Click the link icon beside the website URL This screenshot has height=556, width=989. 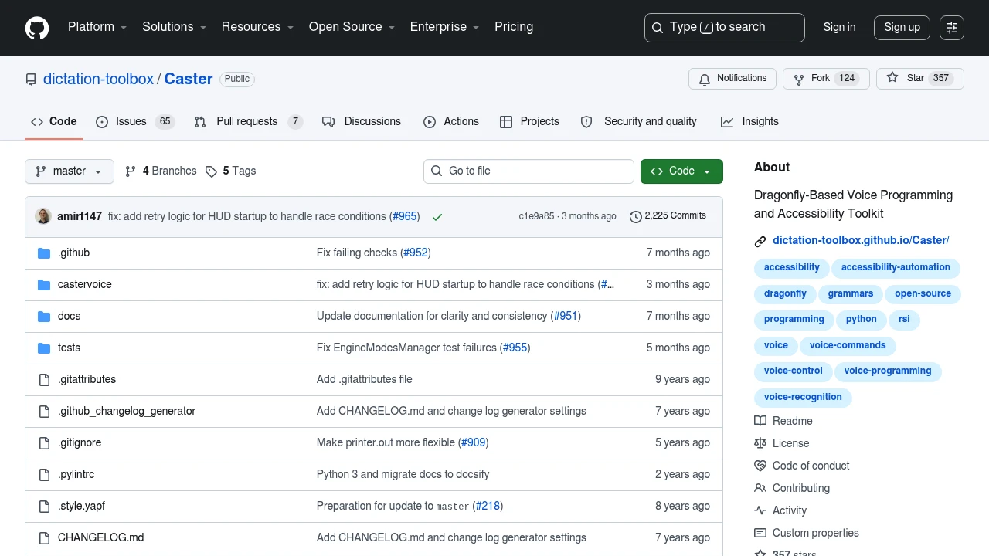click(x=760, y=241)
